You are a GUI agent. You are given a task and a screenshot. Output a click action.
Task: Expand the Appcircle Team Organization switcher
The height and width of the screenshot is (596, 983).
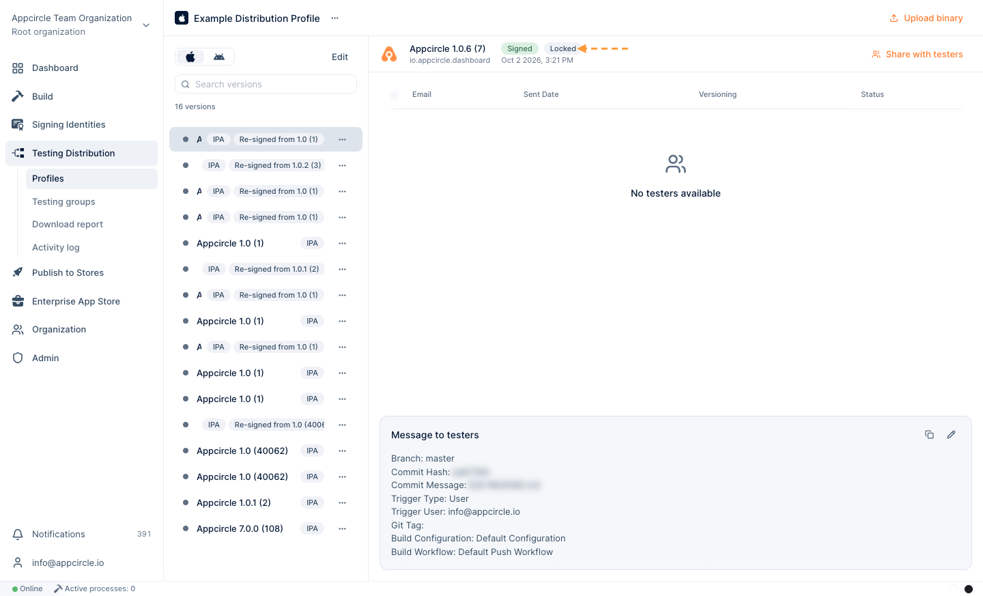tap(146, 25)
